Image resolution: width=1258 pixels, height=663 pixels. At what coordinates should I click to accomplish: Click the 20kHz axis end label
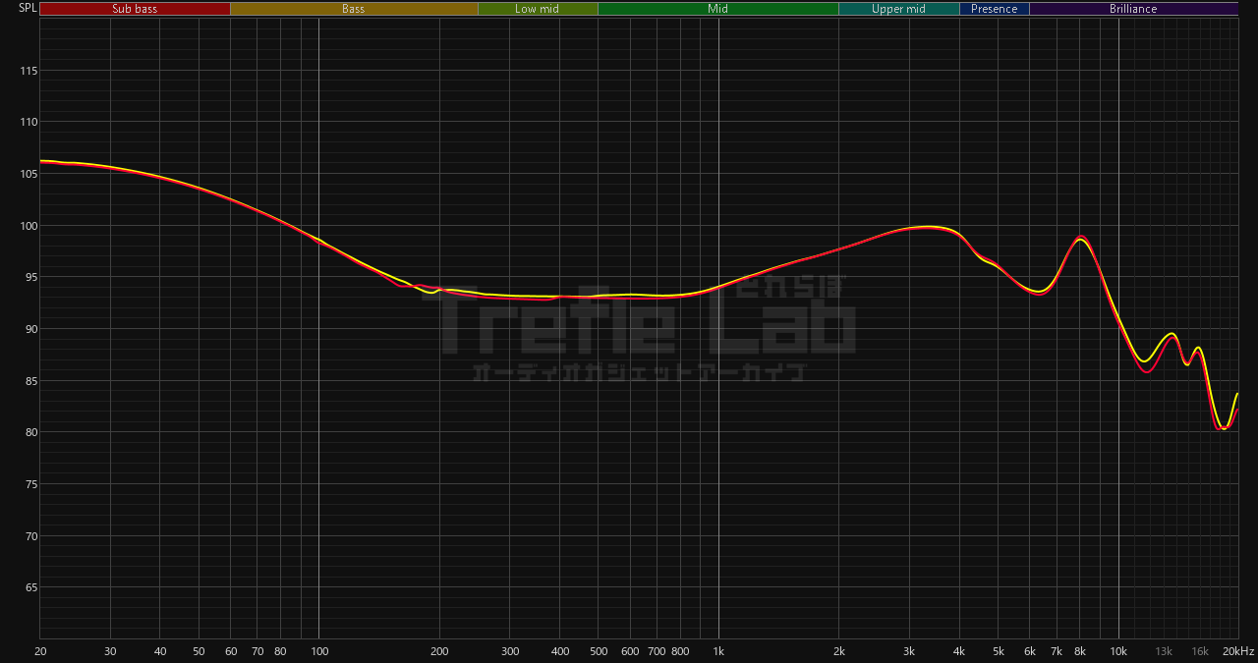tap(1237, 652)
